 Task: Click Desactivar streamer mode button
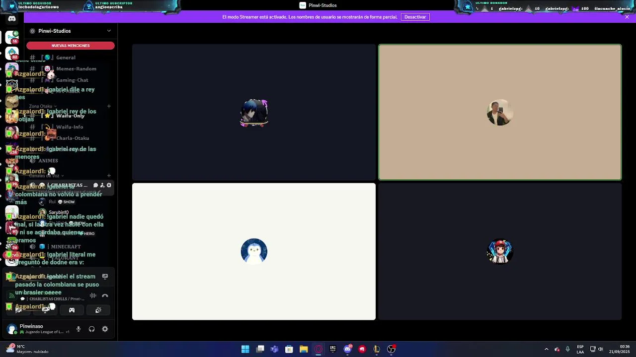(x=415, y=17)
